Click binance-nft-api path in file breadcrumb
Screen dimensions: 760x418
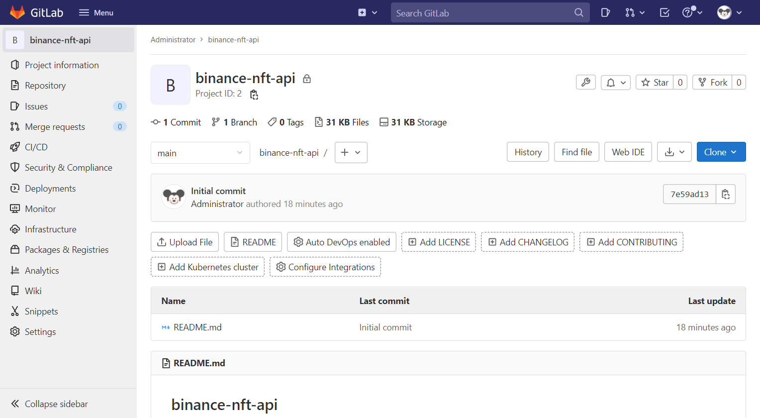289,153
